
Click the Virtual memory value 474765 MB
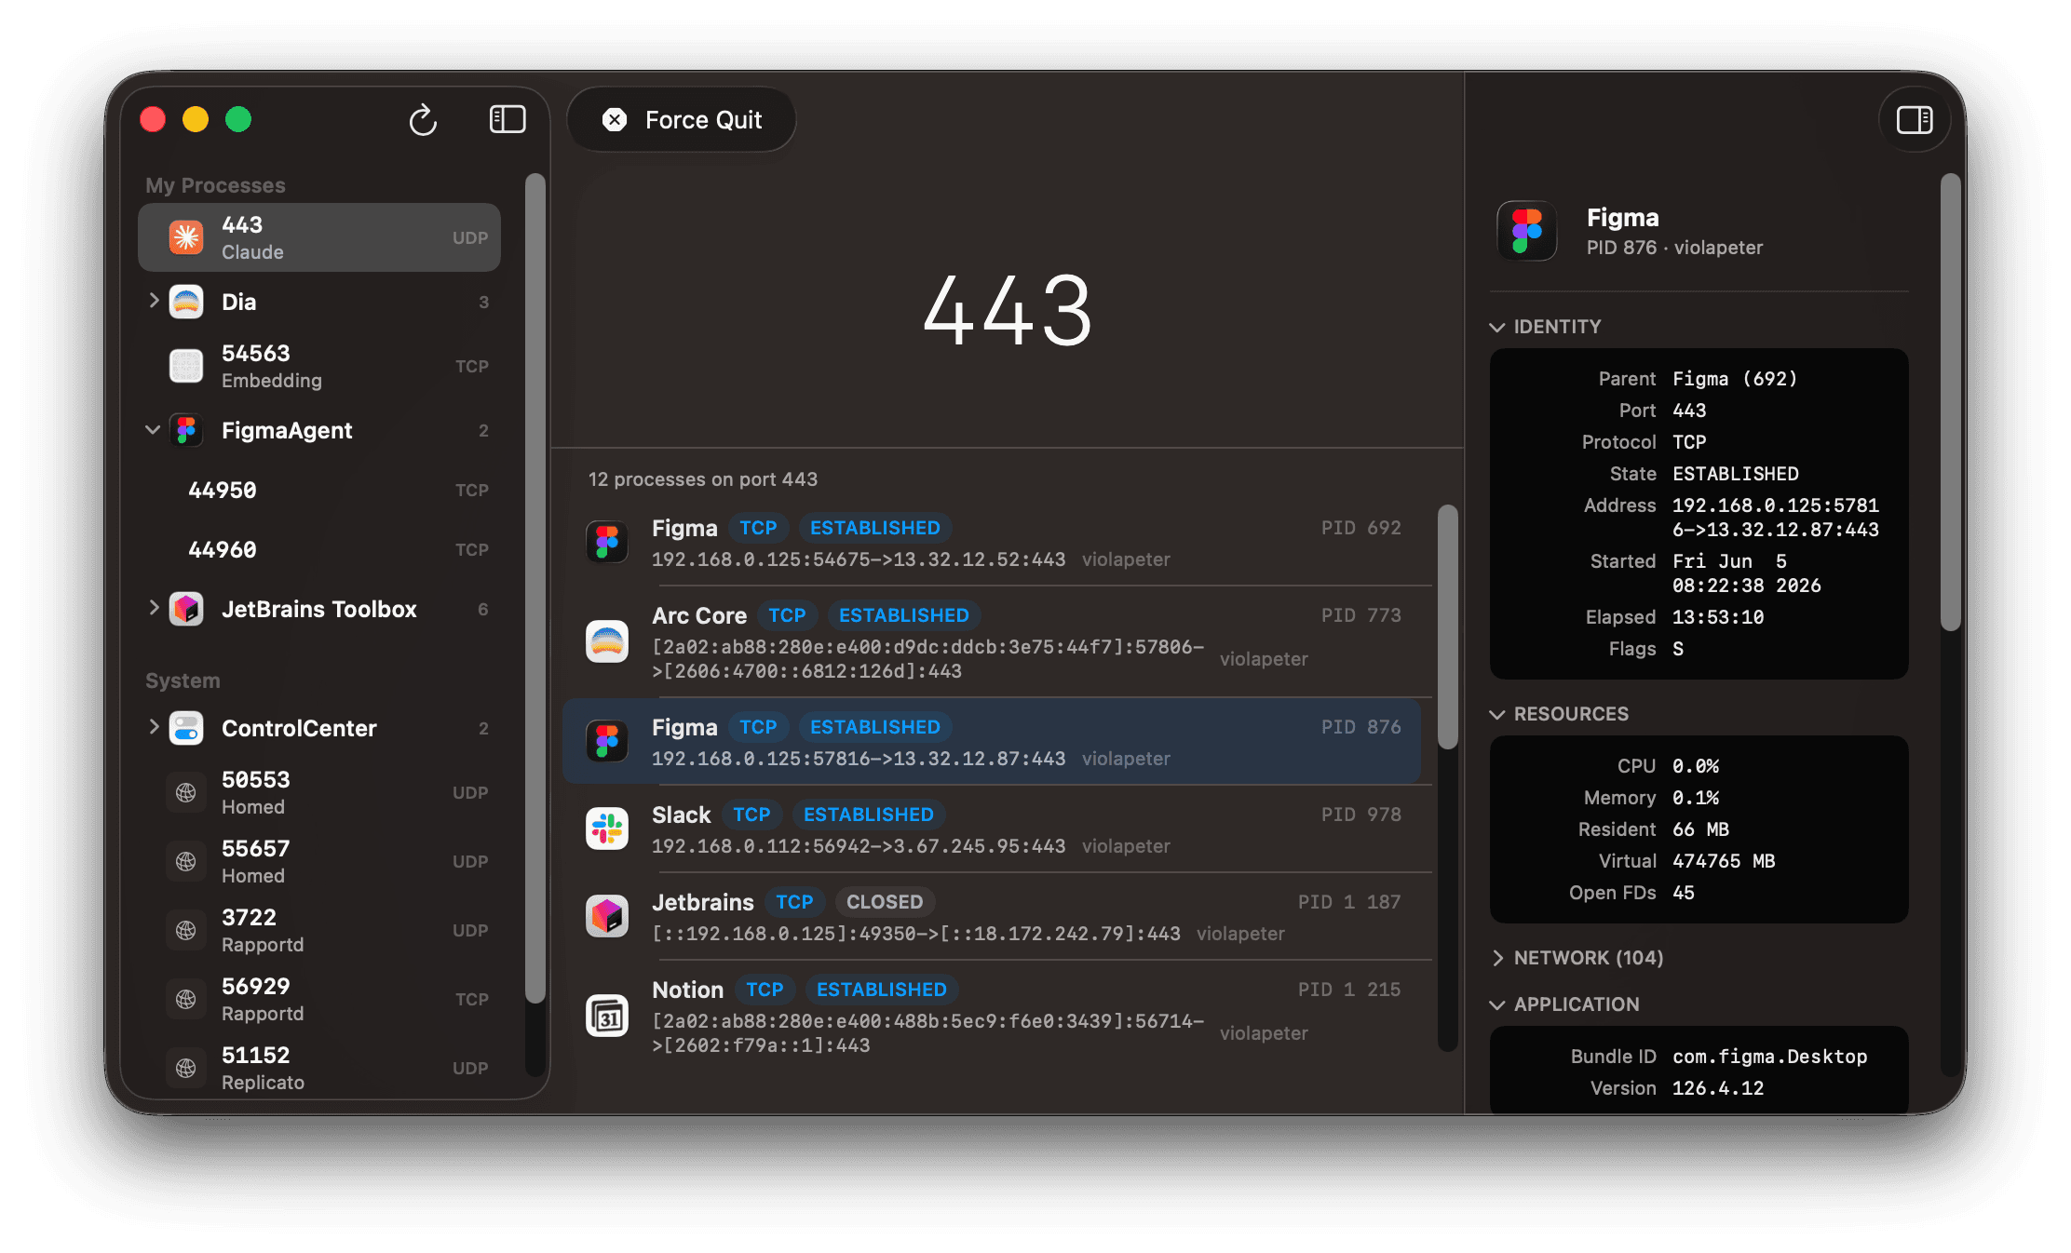tap(1724, 861)
